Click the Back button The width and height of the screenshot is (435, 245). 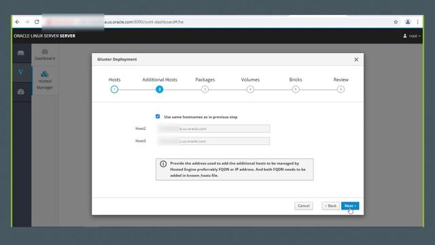(x=331, y=206)
